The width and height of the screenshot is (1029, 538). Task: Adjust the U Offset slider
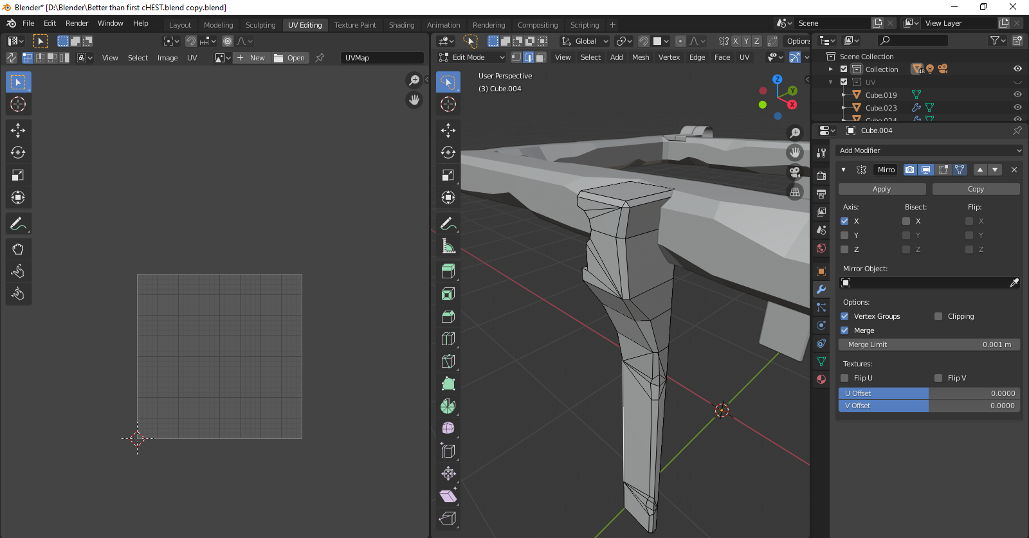pos(929,393)
